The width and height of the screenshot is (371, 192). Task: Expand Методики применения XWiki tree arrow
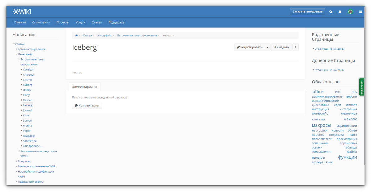16,166
